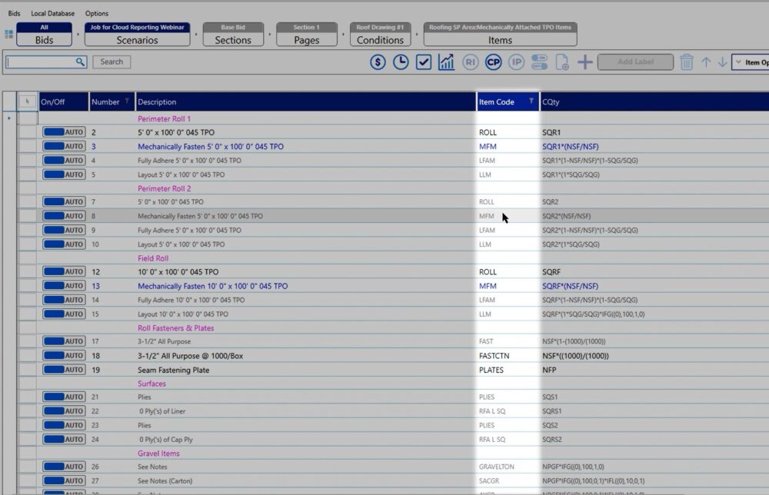Click the CP circle icon

coord(494,62)
